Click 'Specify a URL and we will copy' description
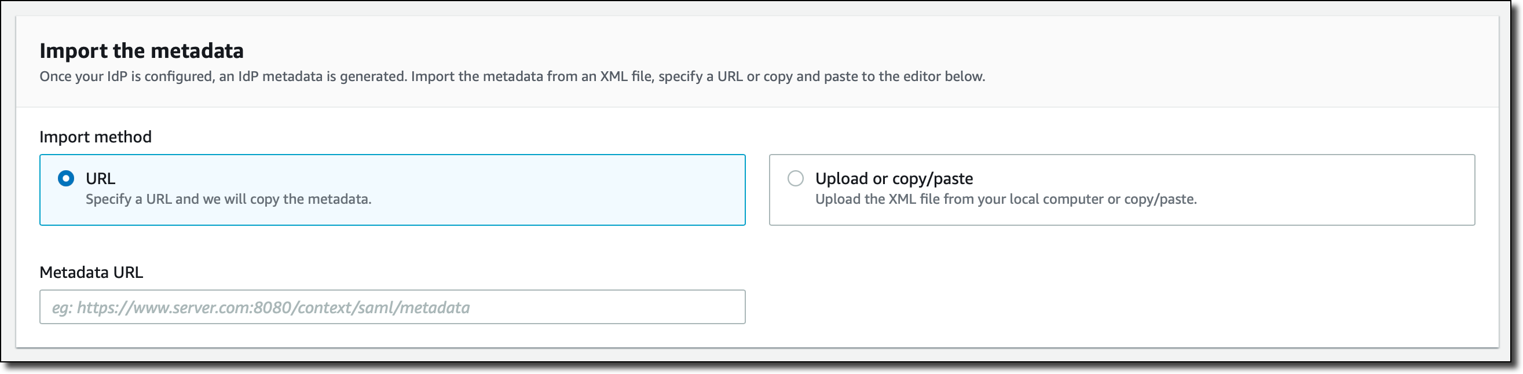Screen dimensions: 1523x374 click(228, 199)
